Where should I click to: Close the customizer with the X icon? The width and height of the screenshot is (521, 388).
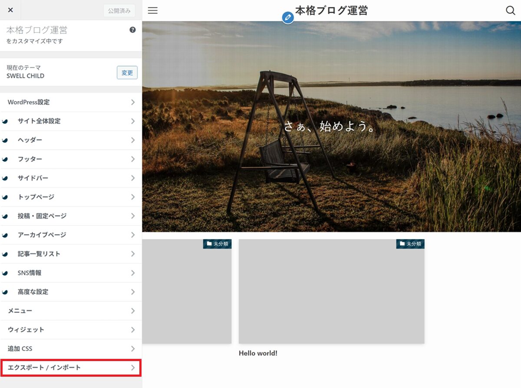(10, 10)
